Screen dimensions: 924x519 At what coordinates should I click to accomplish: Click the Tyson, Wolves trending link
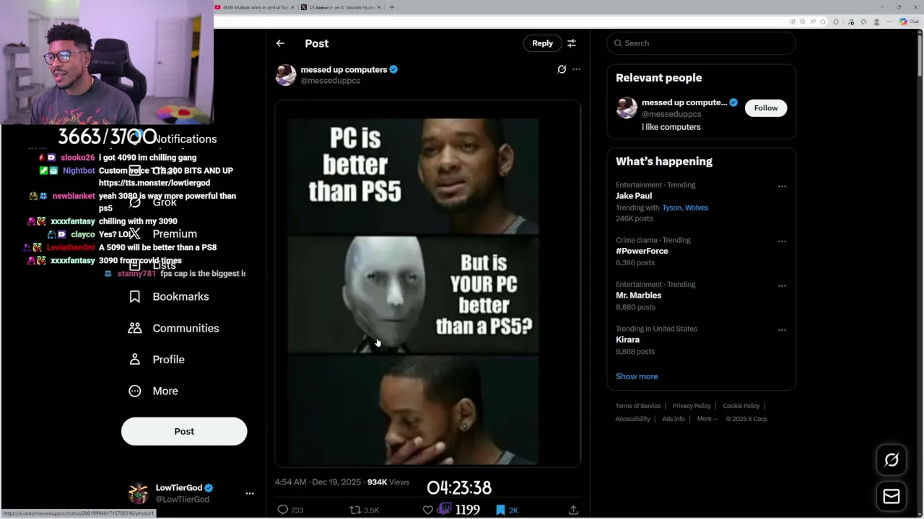coord(685,208)
